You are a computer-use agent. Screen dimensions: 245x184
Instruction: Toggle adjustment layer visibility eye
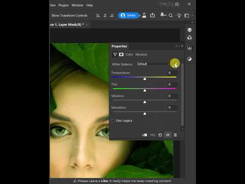tap(168, 135)
